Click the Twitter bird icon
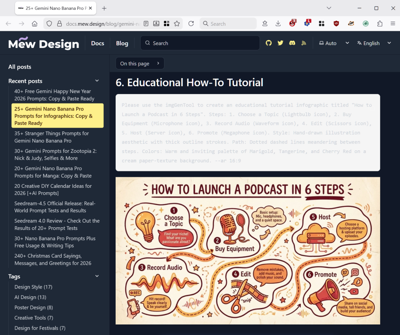Screen dimensions: 400x335 tap(280, 43)
